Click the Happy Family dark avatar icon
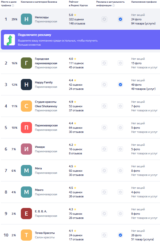The image size is (160, 243). (x=26, y=85)
